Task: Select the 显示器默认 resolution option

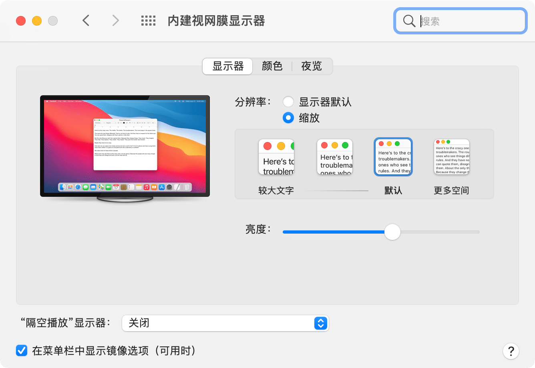Action: [x=288, y=102]
